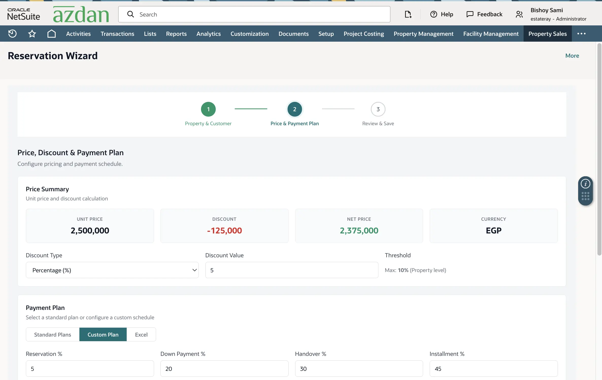
Task: Click the More link
Action: click(x=572, y=56)
